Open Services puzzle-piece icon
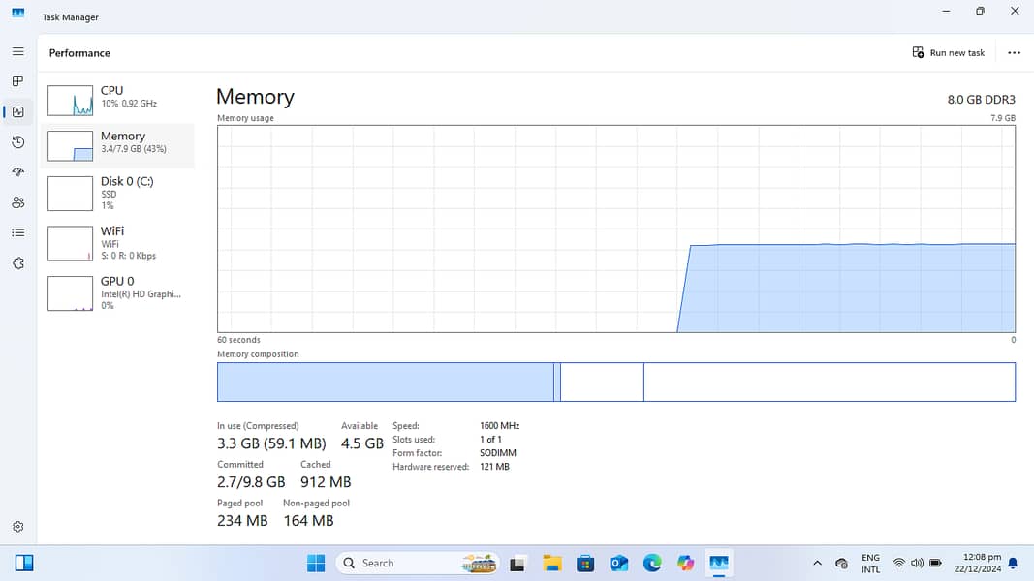Image resolution: width=1034 pixels, height=581 pixels. click(x=17, y=263)
